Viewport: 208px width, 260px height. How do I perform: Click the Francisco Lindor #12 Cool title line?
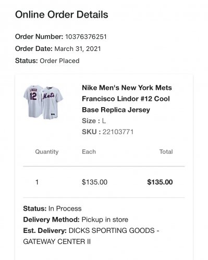tap(126, 99)
